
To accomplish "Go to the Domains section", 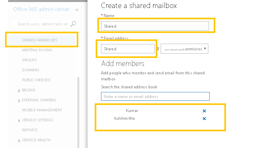I will pos(31,70).
